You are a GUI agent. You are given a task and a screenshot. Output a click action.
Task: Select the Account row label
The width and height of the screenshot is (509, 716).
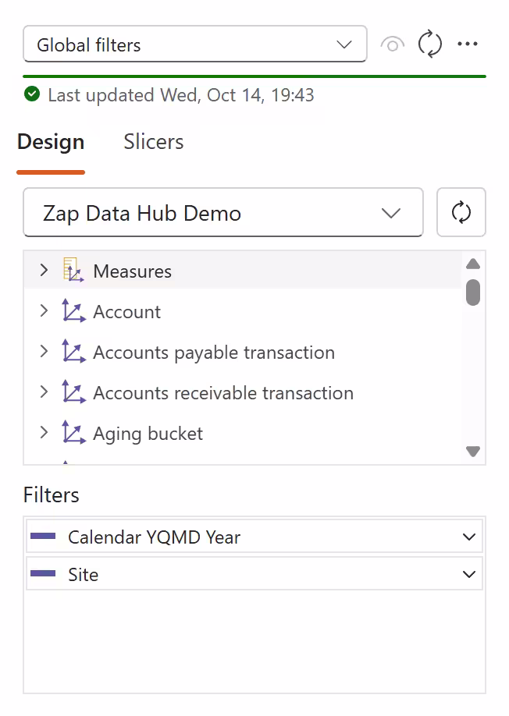(127, 312)
